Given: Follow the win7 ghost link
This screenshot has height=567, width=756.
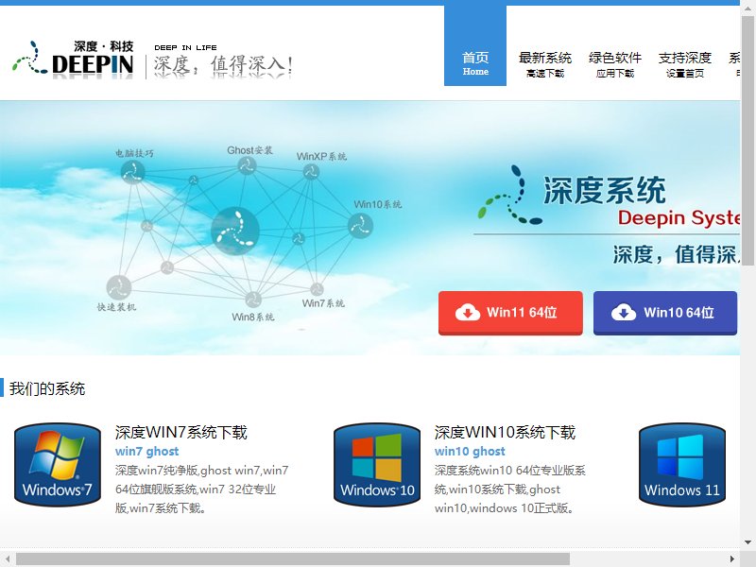Looking at the screenshot, I should click(147, 452).
